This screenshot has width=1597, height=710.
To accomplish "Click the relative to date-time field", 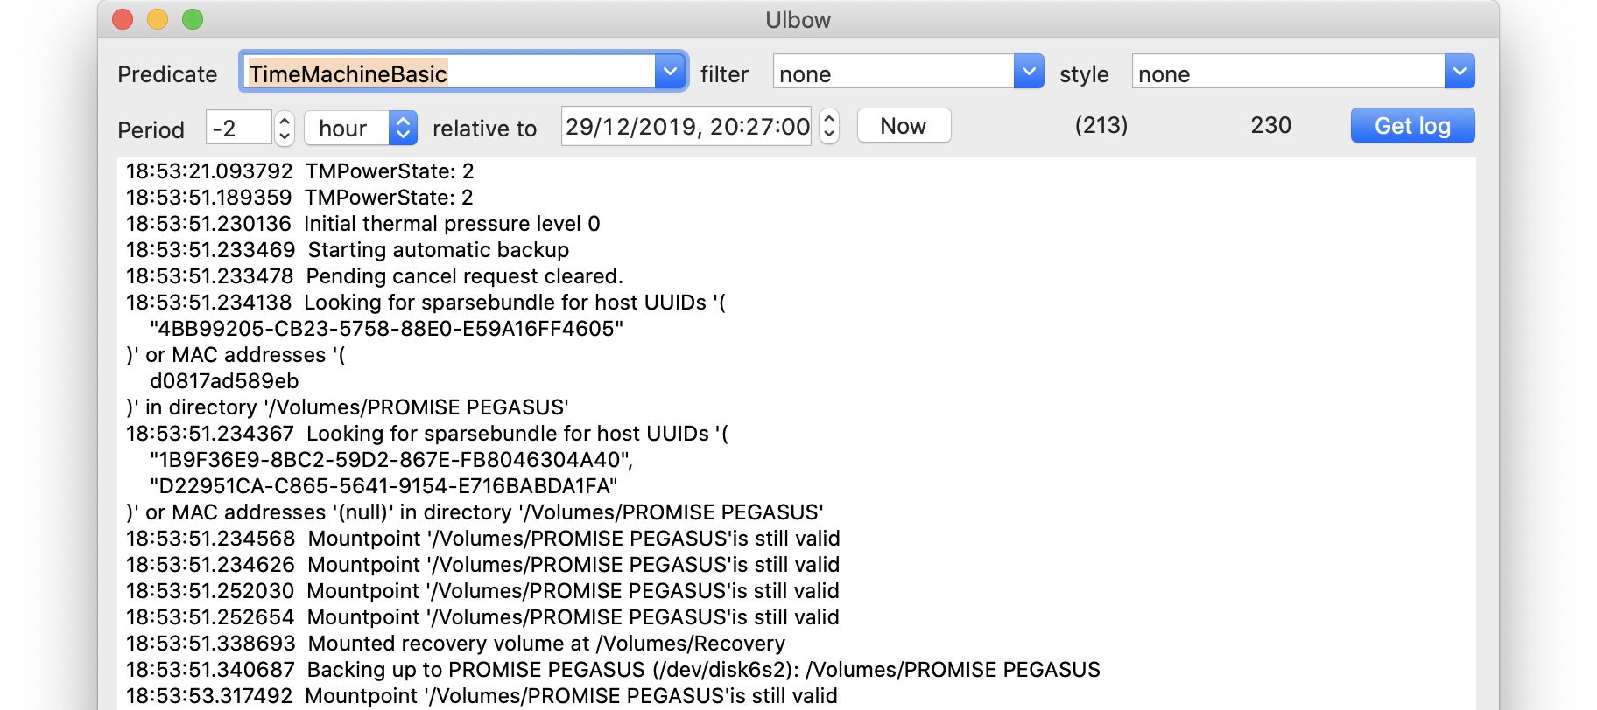I will (x=686, y=127).
